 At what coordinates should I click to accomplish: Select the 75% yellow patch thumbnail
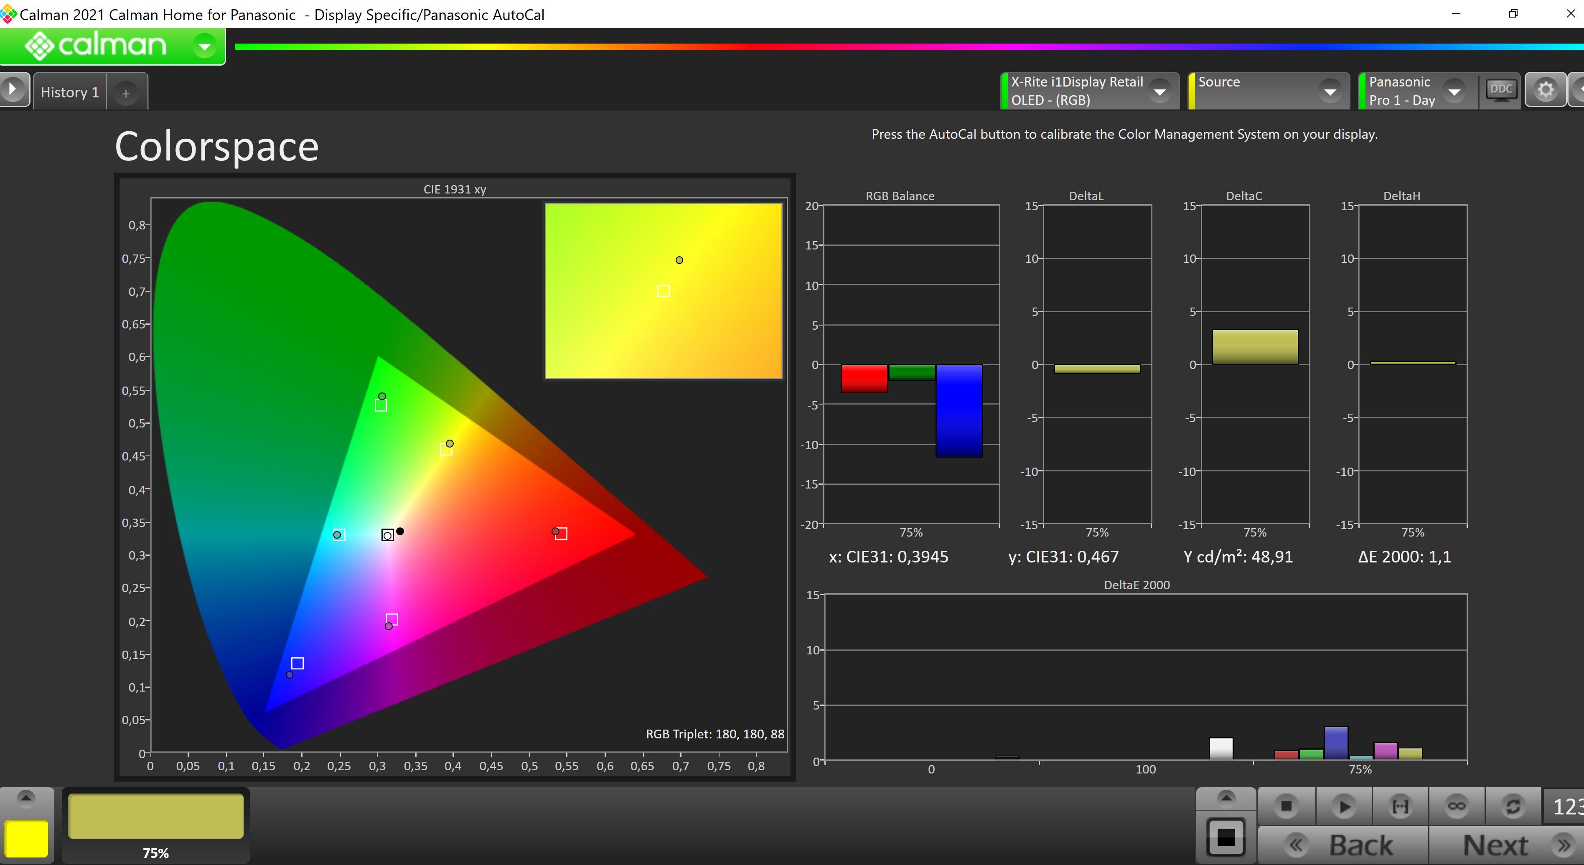[155, 817]
